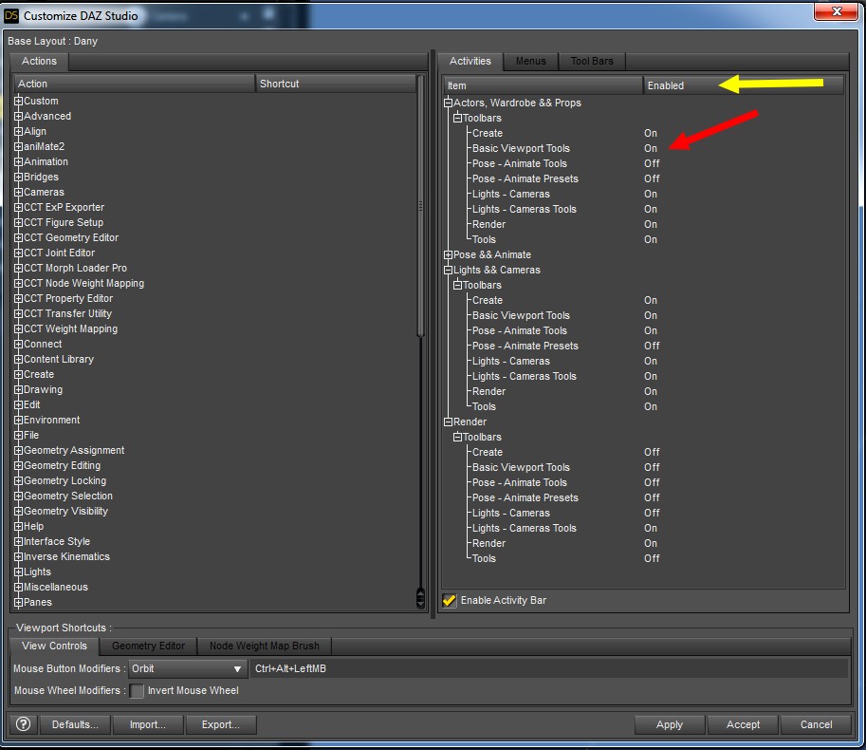Screen dimensions: 866x750
Task: Select Basic Viewport Tools under Actors toolbars
Action: click(x=521, y=149)
